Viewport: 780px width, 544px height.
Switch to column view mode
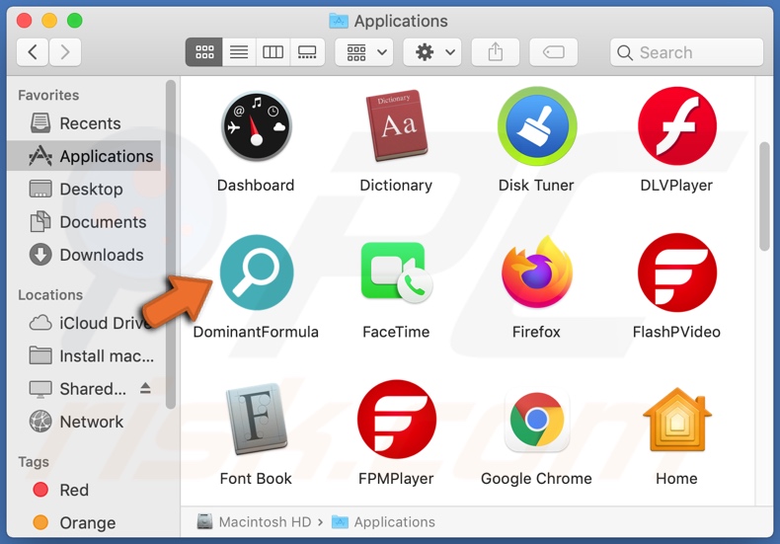tap(273, 52)
